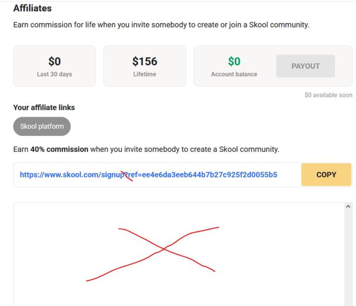Viewport: 356px width, 306px height.
Task: Click the $156 lifetime amount
Action: click(145, 61)
